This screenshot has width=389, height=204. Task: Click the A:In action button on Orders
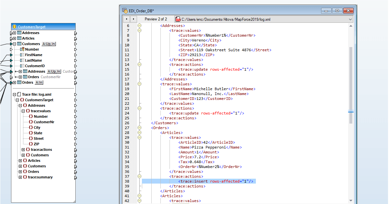click(x=39, y=82)
